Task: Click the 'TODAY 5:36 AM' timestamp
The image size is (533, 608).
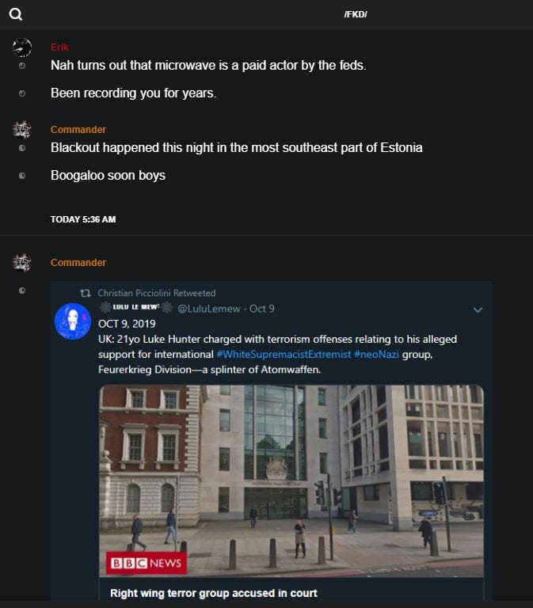Action: coord(83,219)
